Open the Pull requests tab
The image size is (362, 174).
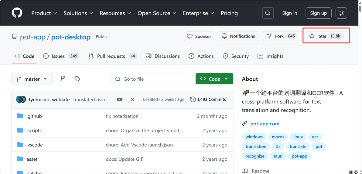(111, 56)
